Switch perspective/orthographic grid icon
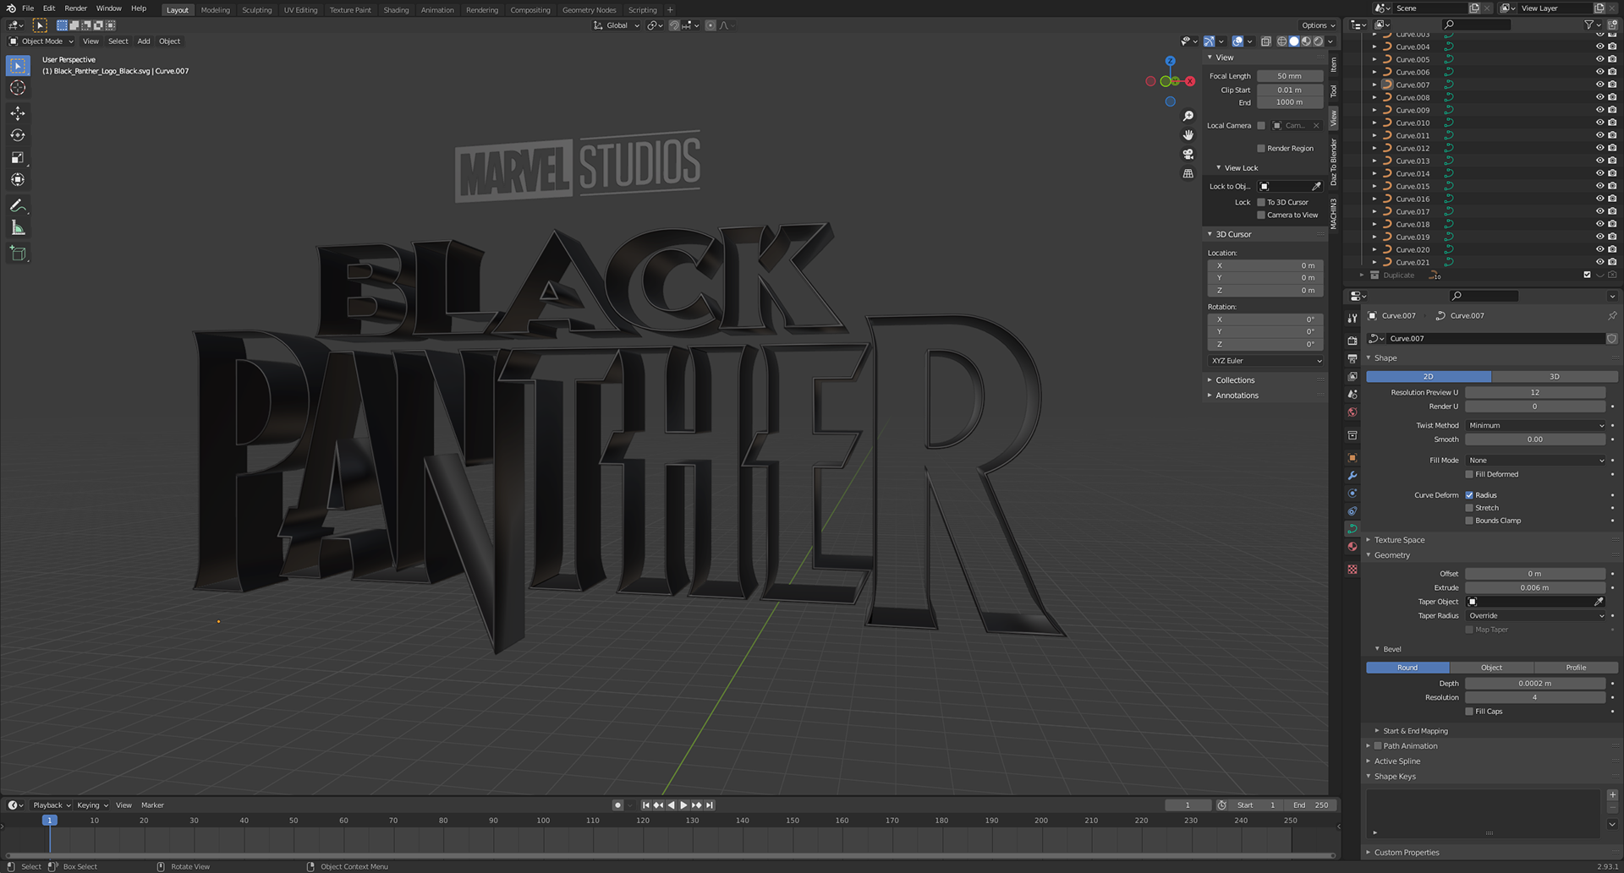 coord(1188,173)
